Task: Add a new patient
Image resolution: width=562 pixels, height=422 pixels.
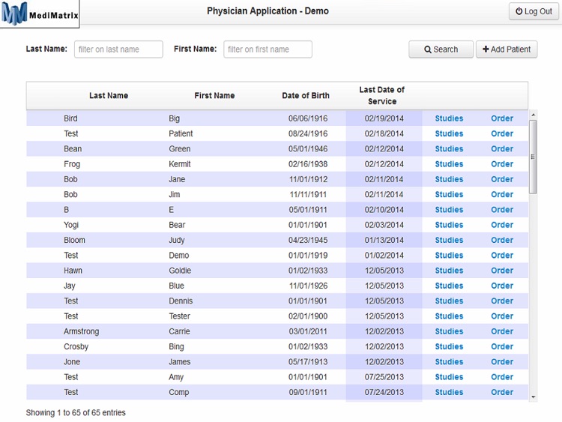Action: [x=507, y=49]
